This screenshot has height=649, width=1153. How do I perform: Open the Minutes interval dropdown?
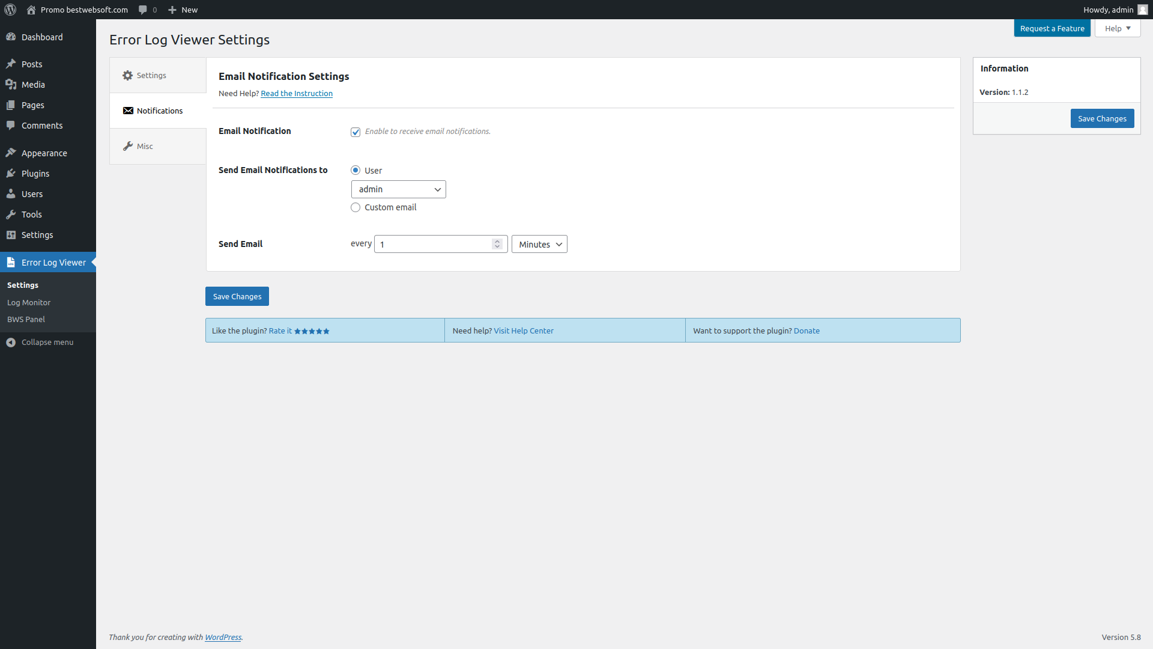(539, 244)
